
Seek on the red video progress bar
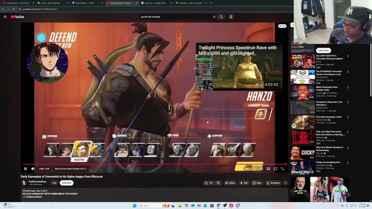[154, 164]
